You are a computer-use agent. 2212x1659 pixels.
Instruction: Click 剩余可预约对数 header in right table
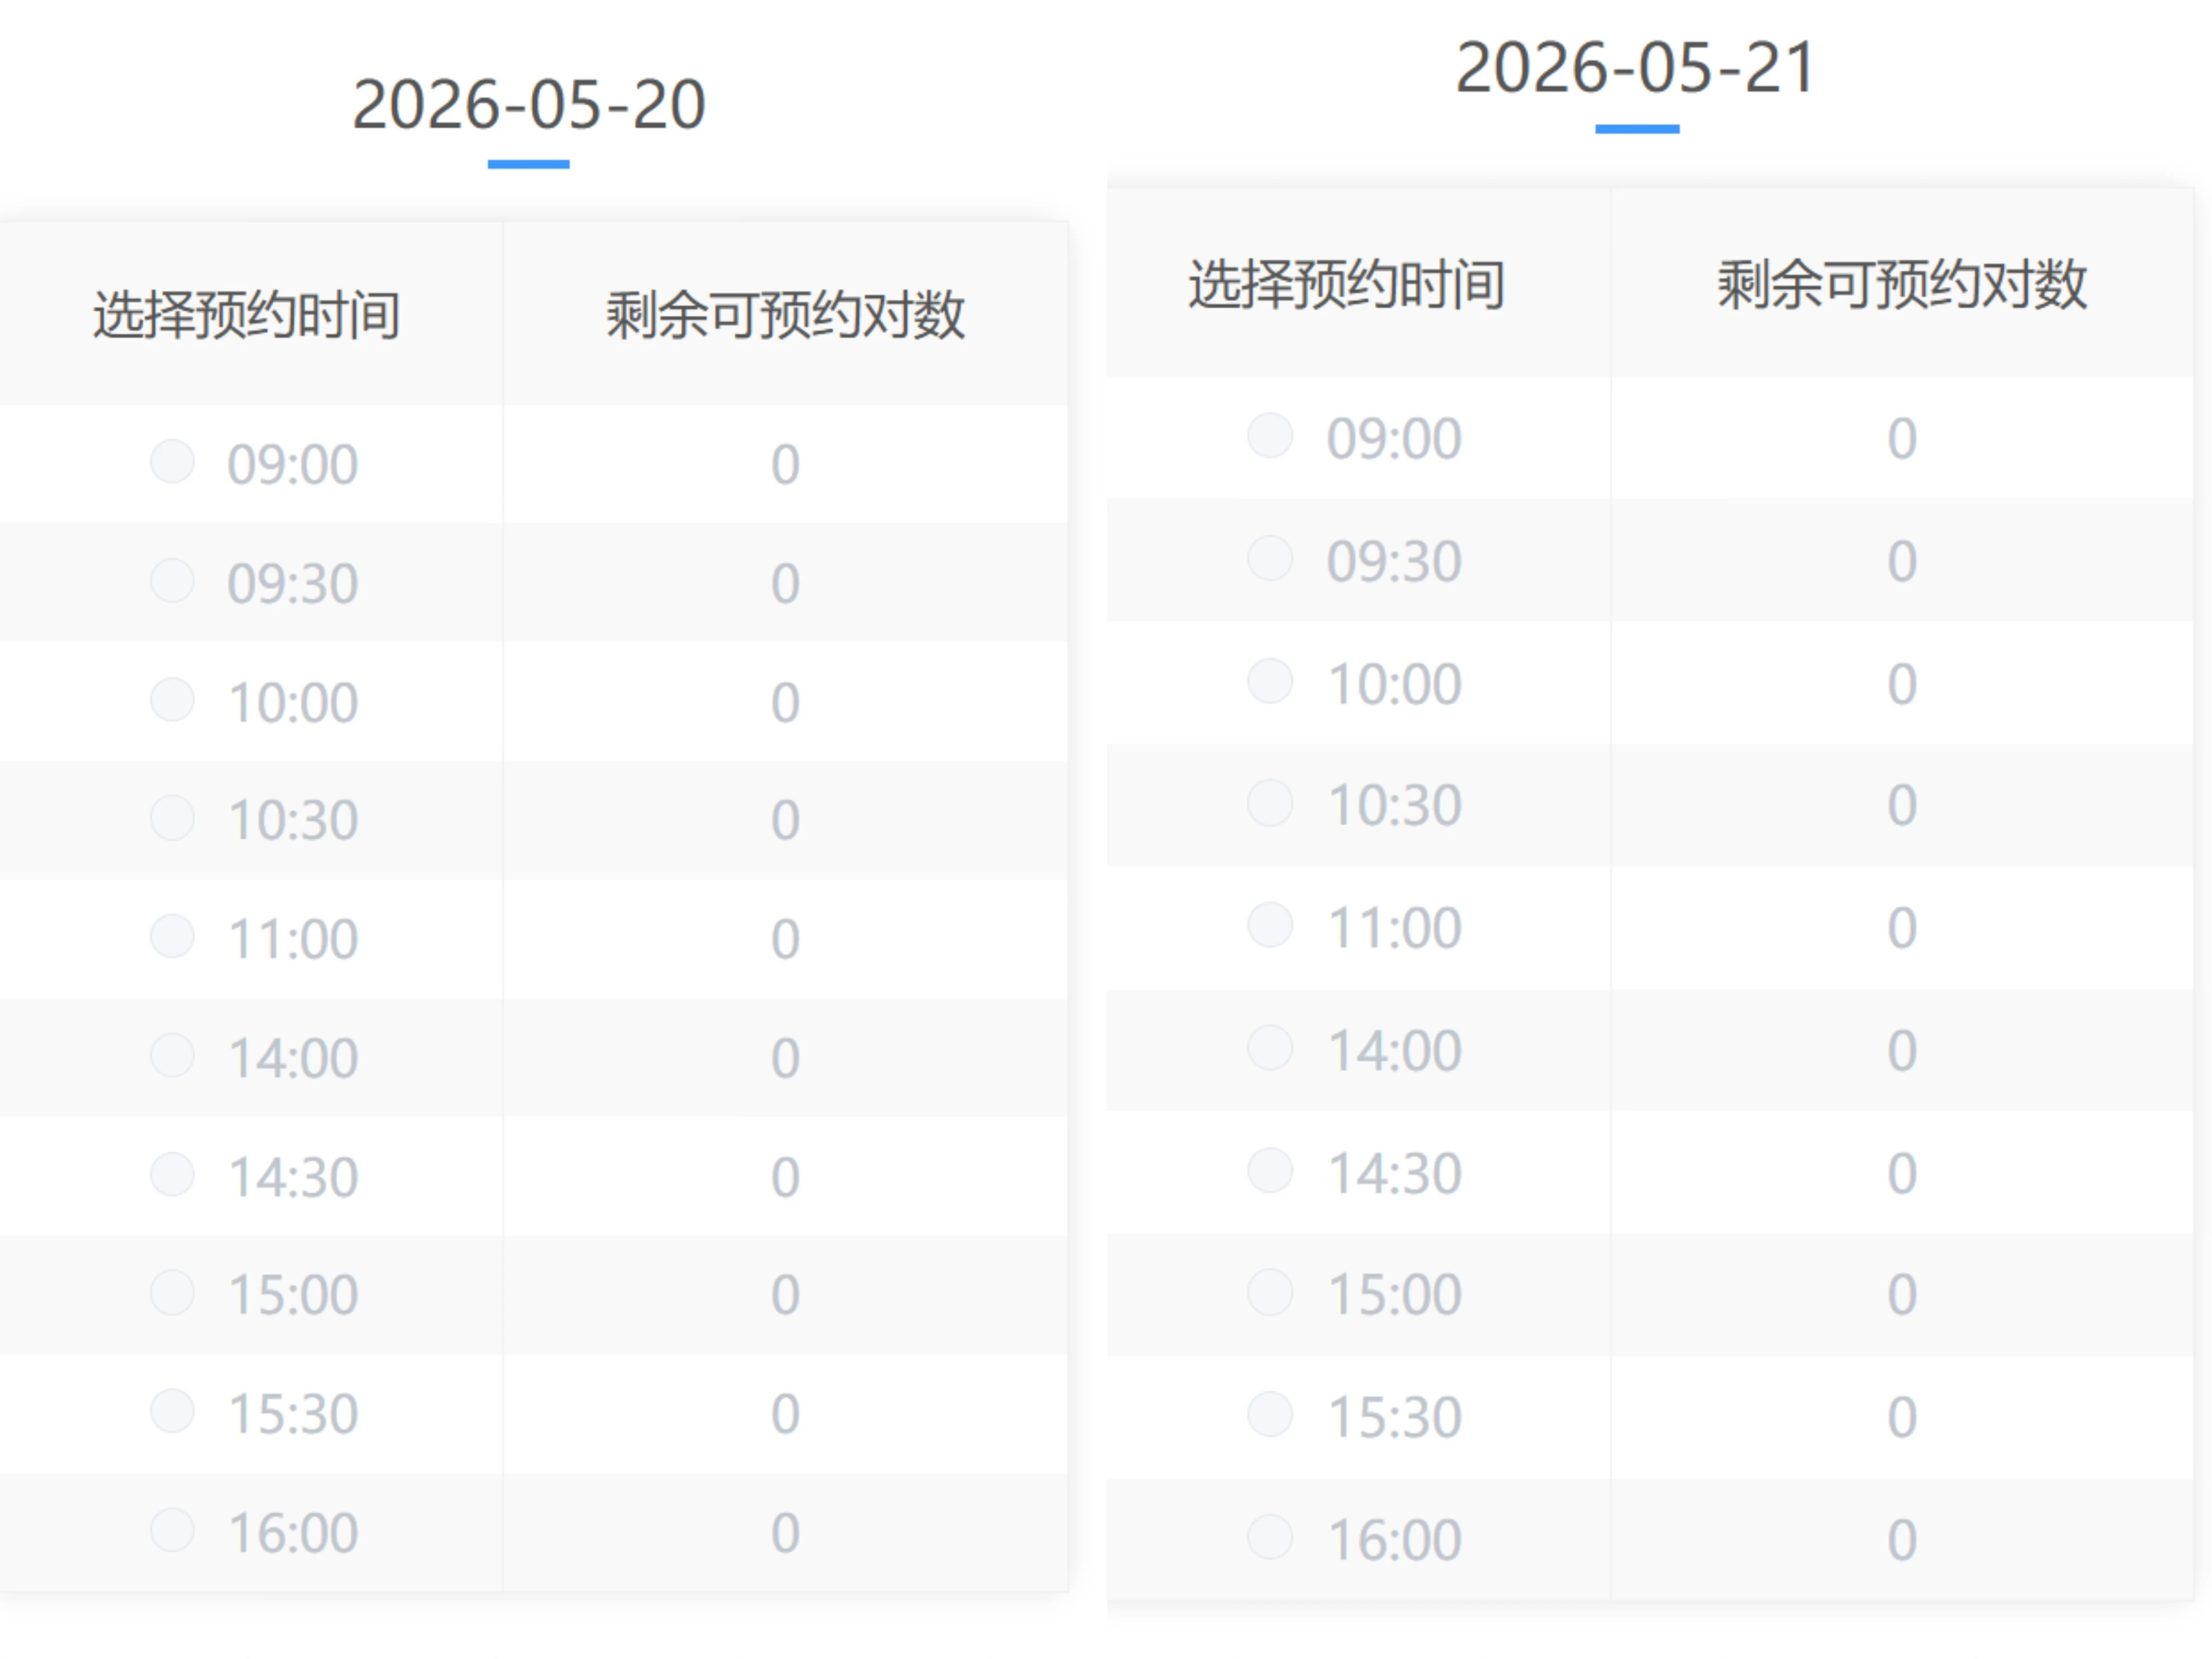pos(1902,285)
